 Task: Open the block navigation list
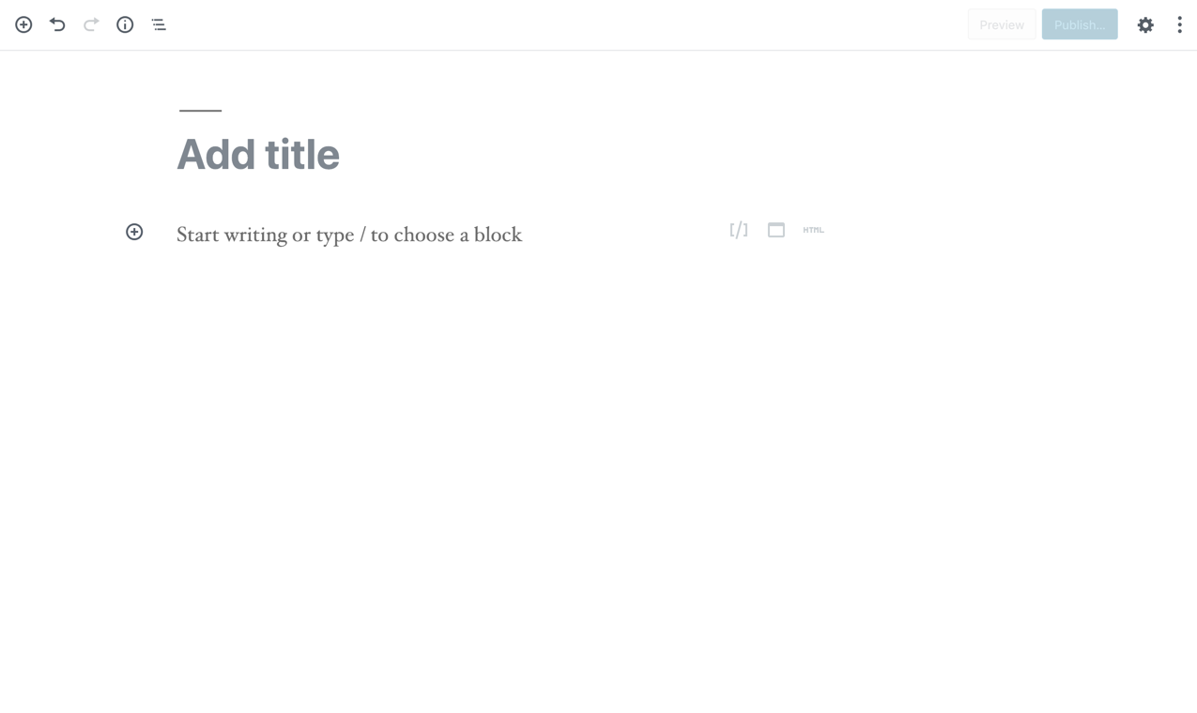pyautogui.click(x=159, y=24)
